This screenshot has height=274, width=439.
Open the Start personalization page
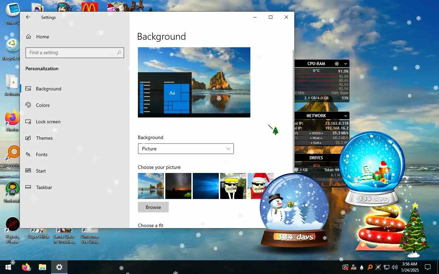pos(74,171)
